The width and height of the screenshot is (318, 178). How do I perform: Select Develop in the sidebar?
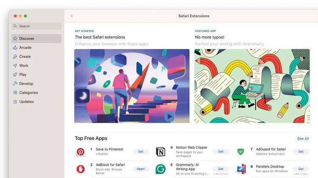tap(36, 84)
